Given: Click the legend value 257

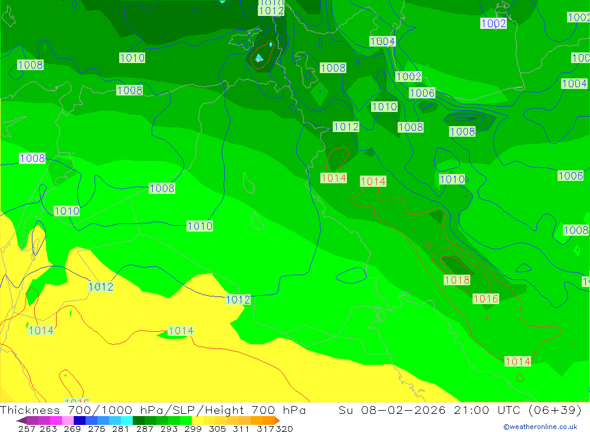Looking at the screenshot, I should tap(27, 428).
